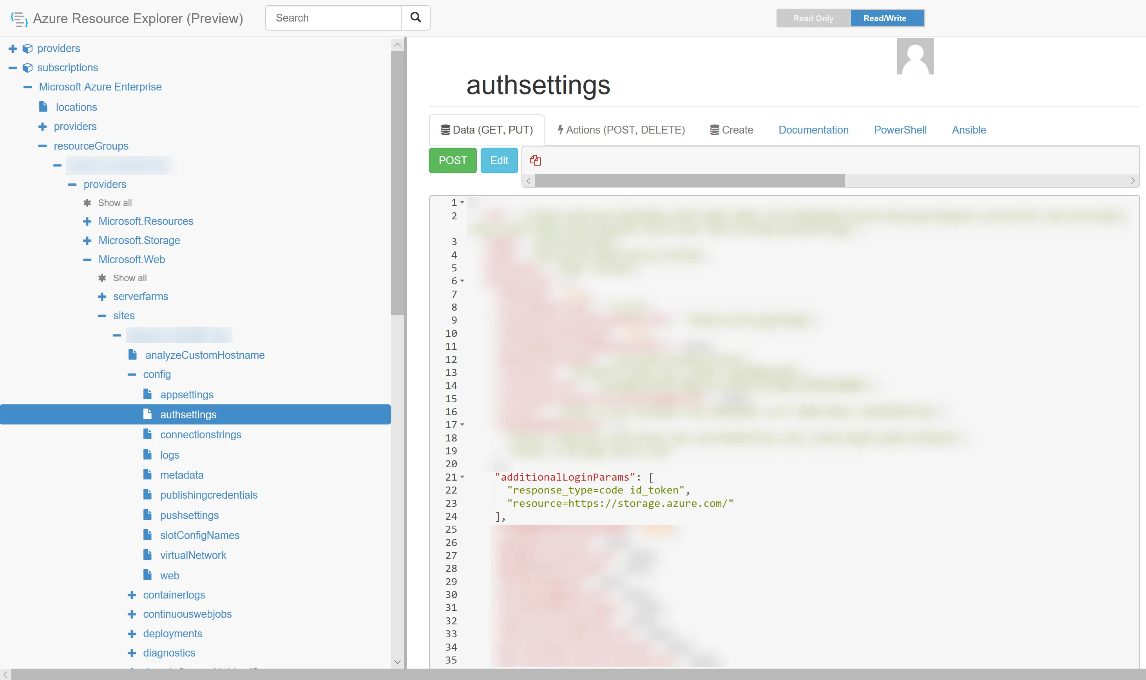This screenshot has width=1146, height=680.
Task: Click the horizontal URL scrollbar thumb
Action: pos(690,181)
